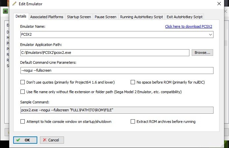
Task: Click the Emulator Application Path field
Action: click(105, 53)
